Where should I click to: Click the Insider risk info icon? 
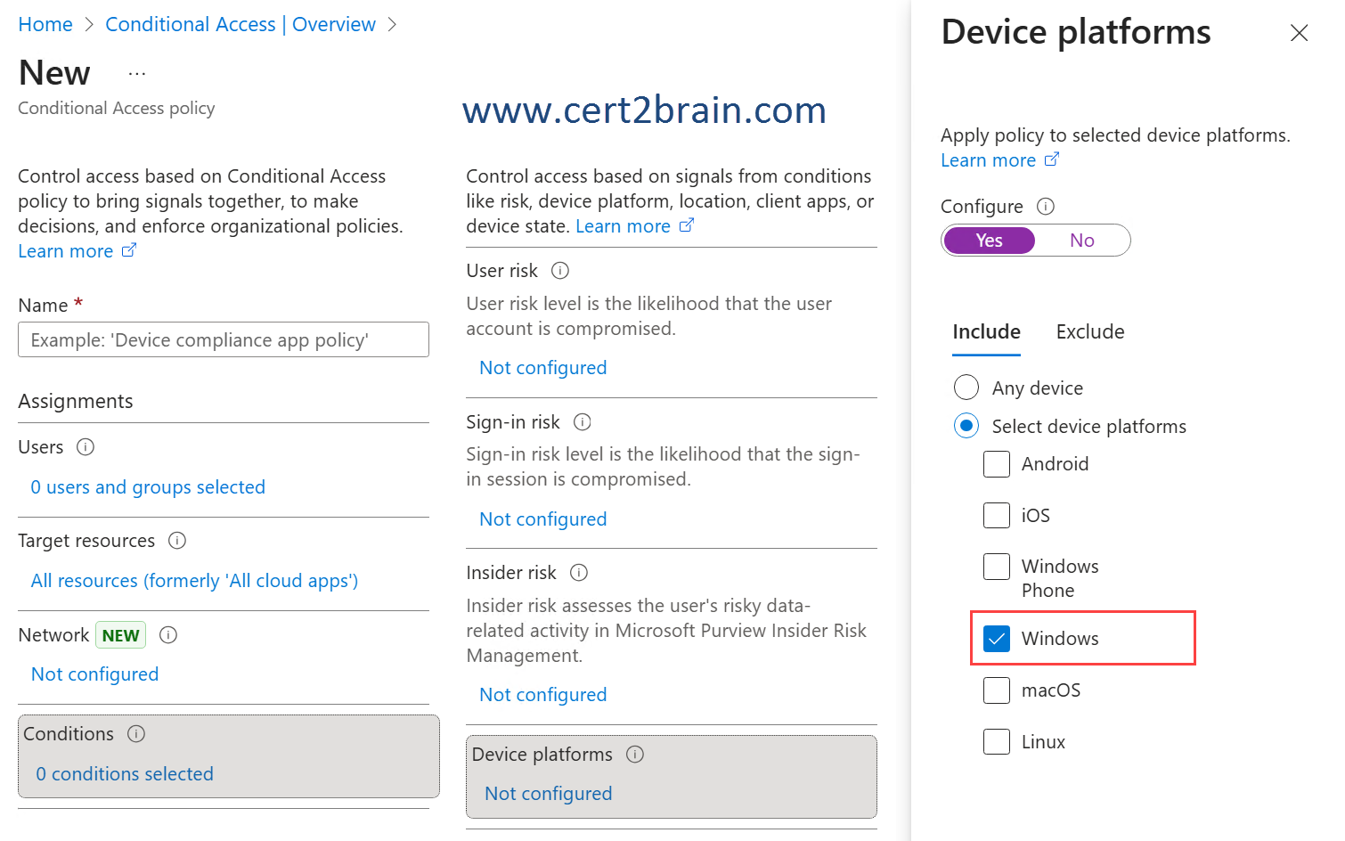[x=579, y=573]
